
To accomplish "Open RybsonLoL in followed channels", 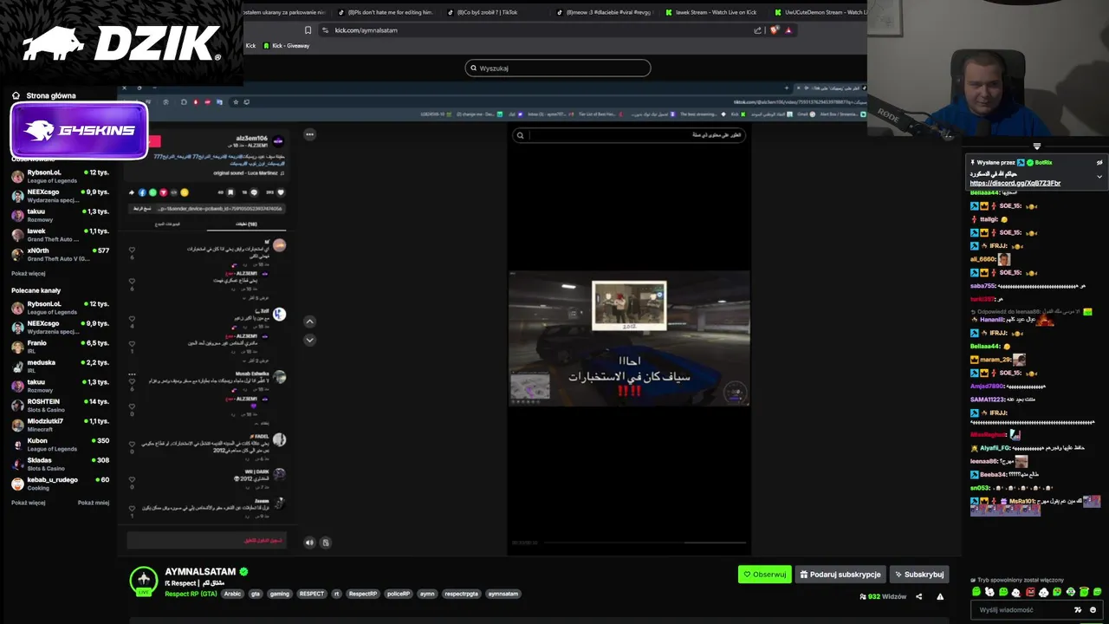I will [60, 176].
